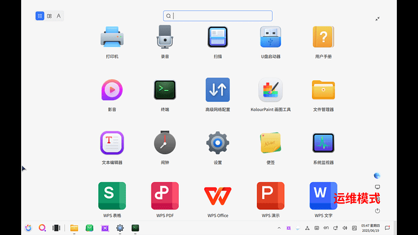Click the cloud tray icon
This screenshot has height=235, width=418.
click(298, 228)
